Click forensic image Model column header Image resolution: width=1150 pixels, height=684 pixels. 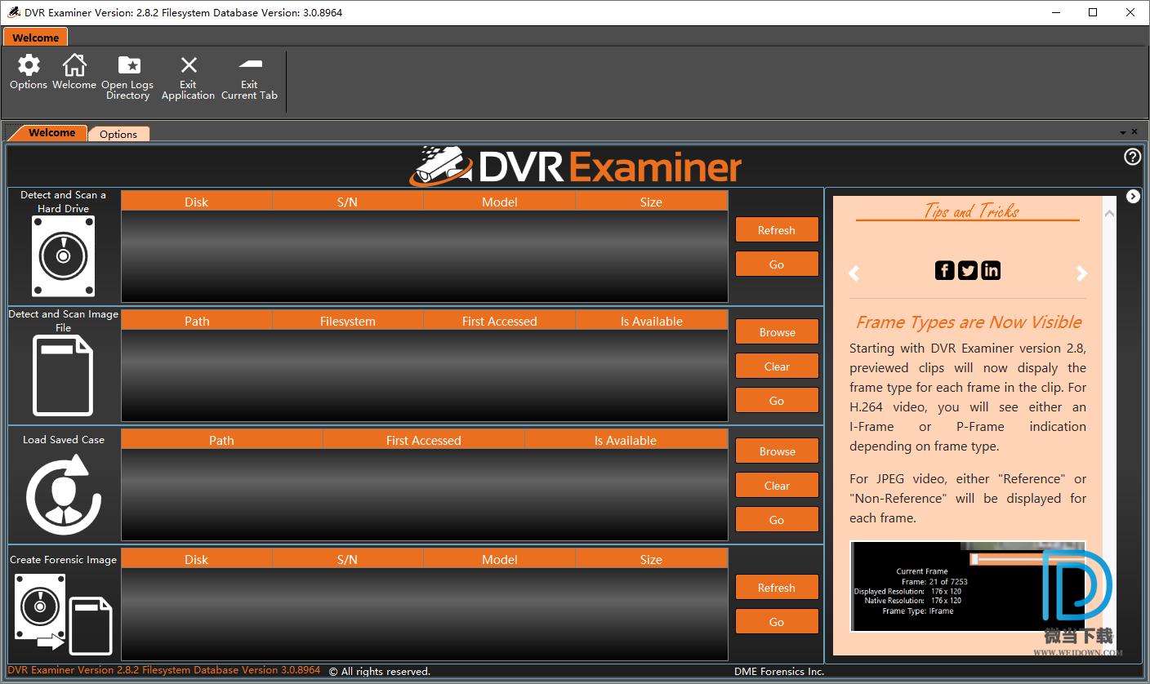500,559
